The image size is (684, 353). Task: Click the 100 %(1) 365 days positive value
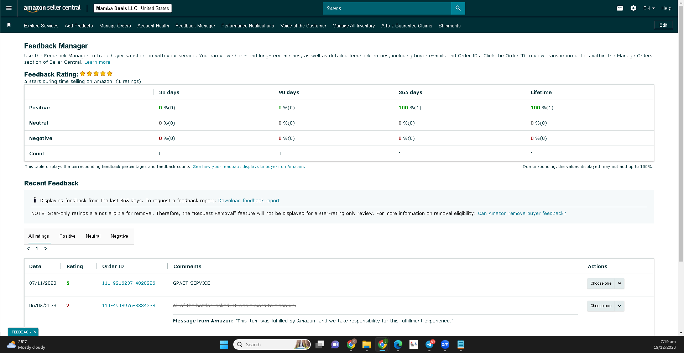pos(409,107)
